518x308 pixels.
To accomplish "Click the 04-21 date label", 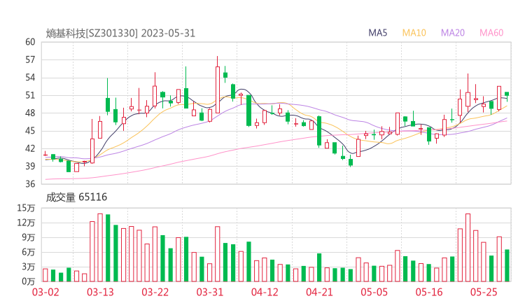I will 319,292.
